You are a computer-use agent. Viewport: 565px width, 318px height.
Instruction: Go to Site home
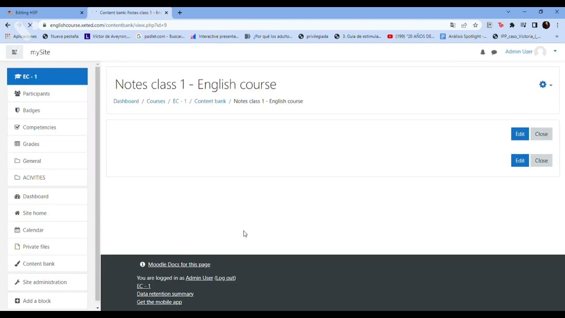click(47, 213)
